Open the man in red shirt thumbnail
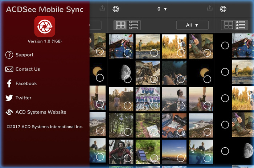The image size is (254, 168). [x=121, y=152]
